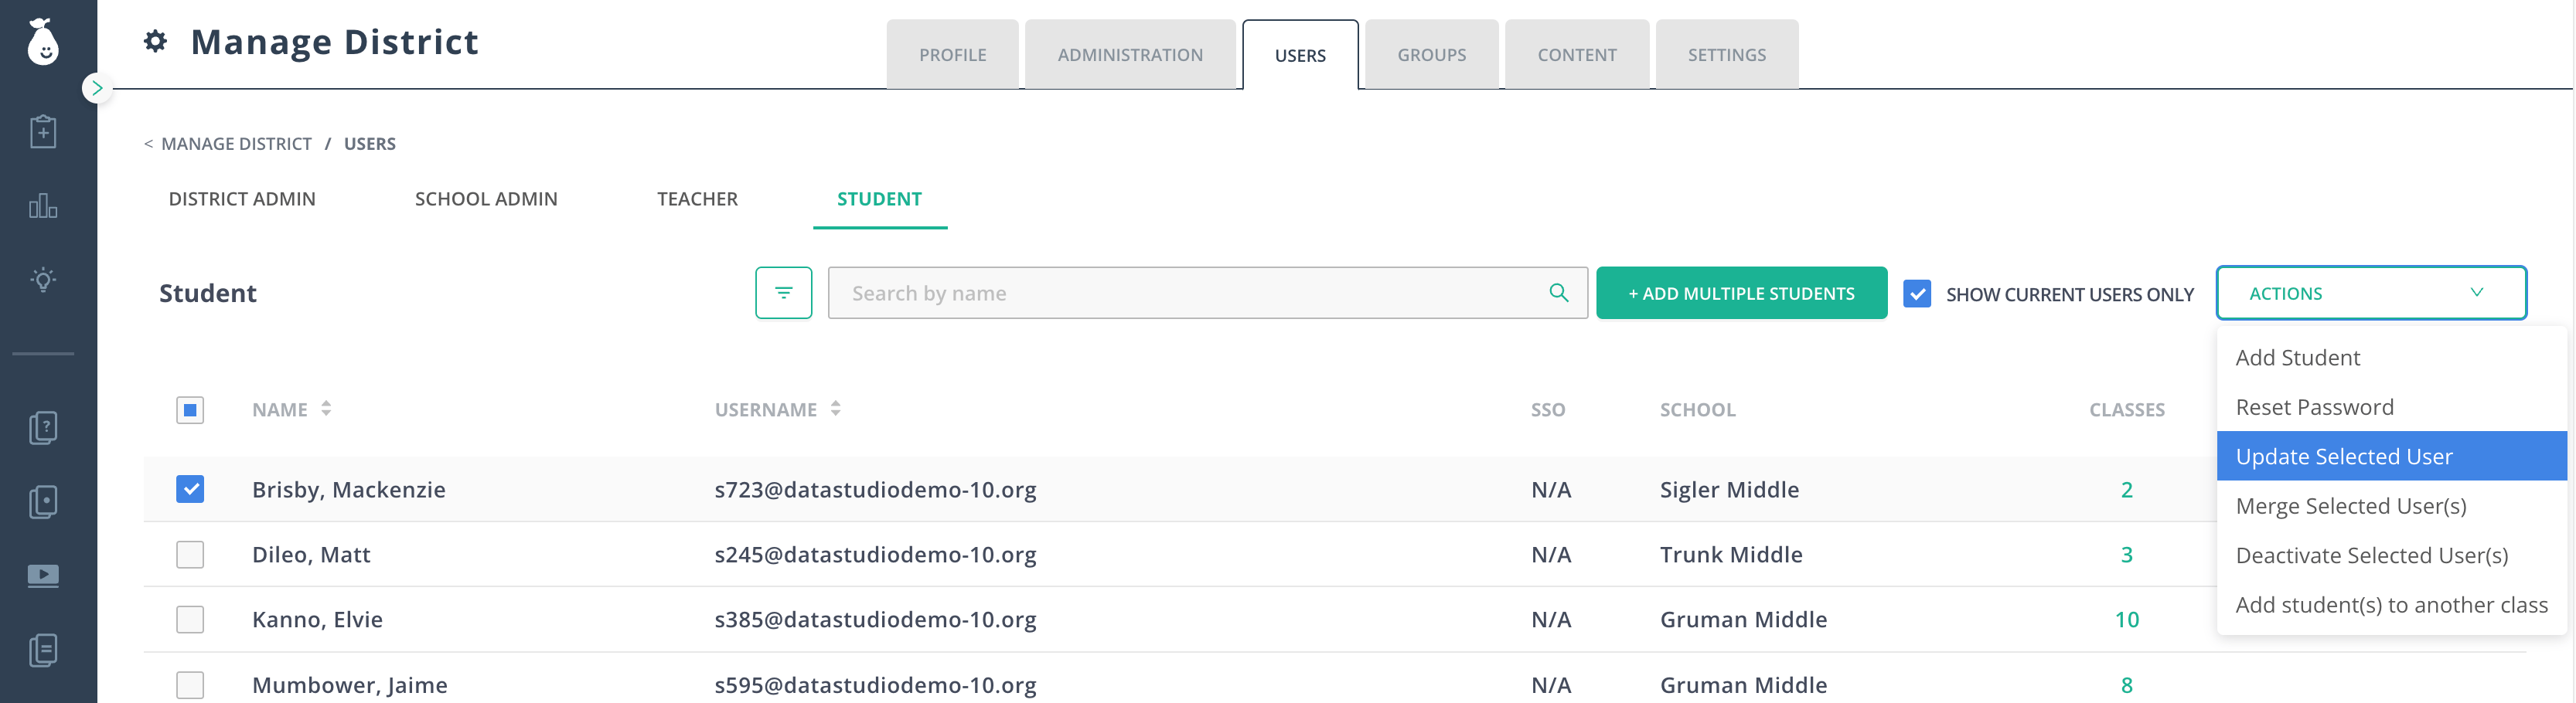Click Trunk Middle school cell
The height and width of the screenshot is (703, 2576).
tap(1731, 554)
